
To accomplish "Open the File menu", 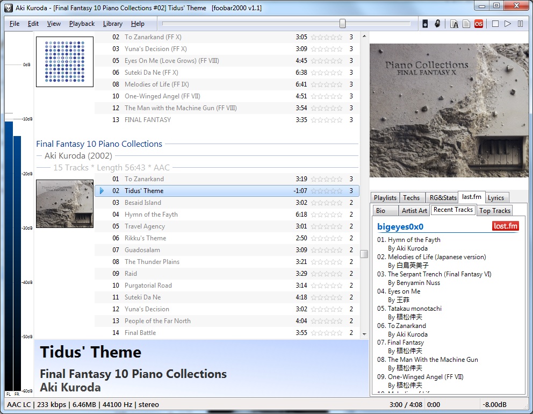I will [15, 24].
